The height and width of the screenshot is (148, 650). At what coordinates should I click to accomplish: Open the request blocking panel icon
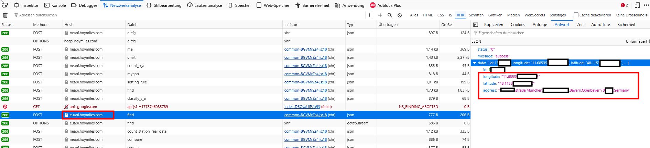click(x=400, y=15)
